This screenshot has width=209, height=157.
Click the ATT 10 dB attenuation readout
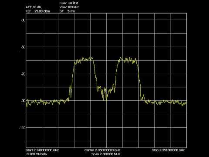pyautogui.click(x=33, y=7)
